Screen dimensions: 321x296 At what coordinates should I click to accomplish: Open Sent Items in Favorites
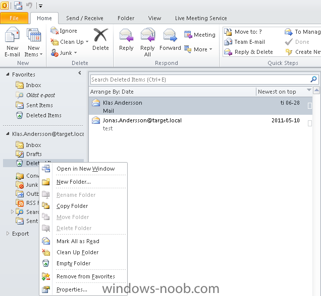pos(34,105)
